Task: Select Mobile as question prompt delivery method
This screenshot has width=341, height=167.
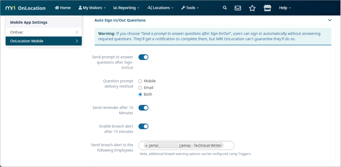Action: coord(141,81)
